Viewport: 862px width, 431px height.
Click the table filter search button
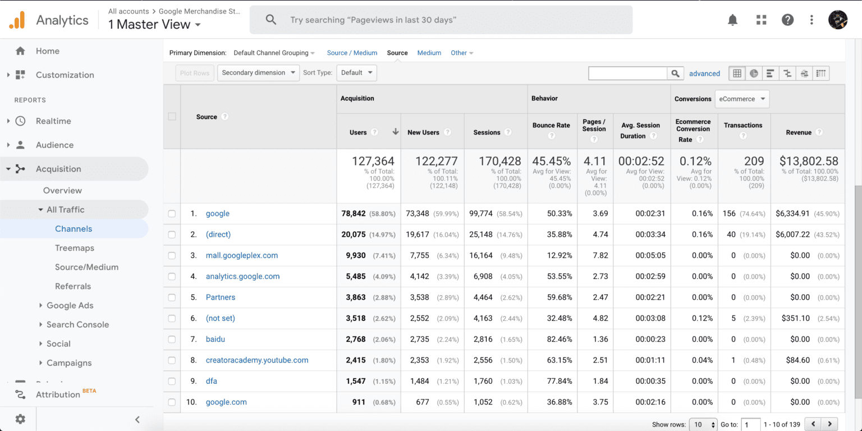coord(676,73)
